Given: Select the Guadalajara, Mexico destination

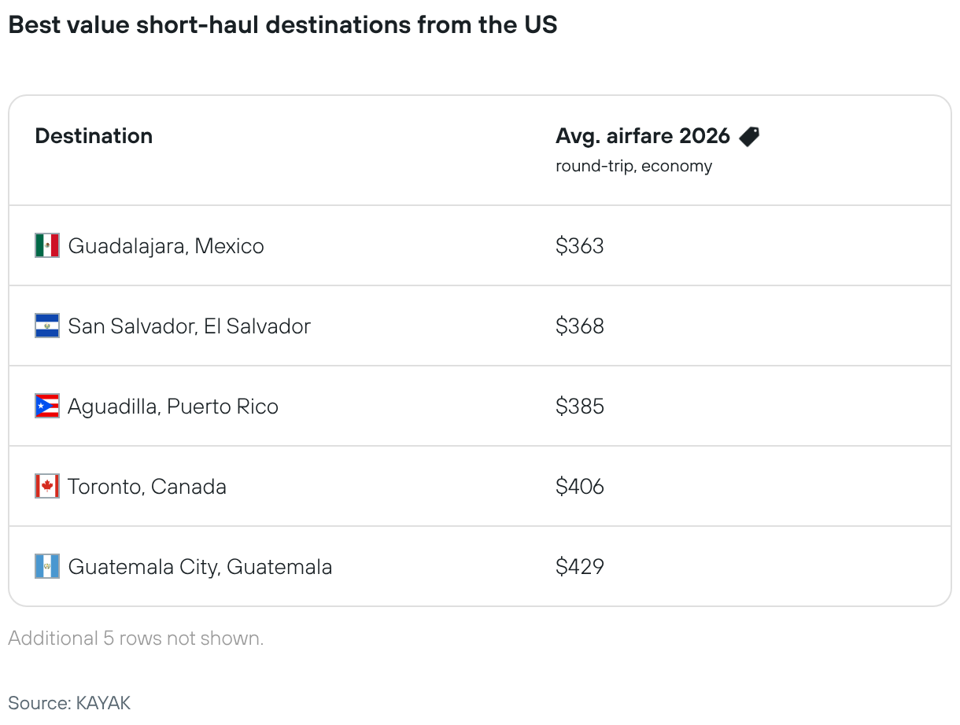Looking at the screenshot, I should pyautogui.click(x=166, y=246).
